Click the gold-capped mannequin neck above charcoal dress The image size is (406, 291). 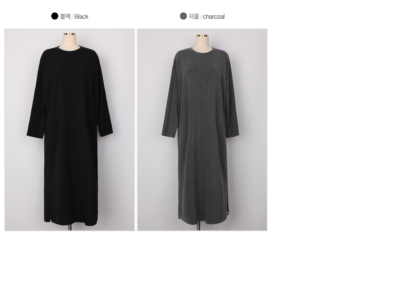click(x=202, y=41)
